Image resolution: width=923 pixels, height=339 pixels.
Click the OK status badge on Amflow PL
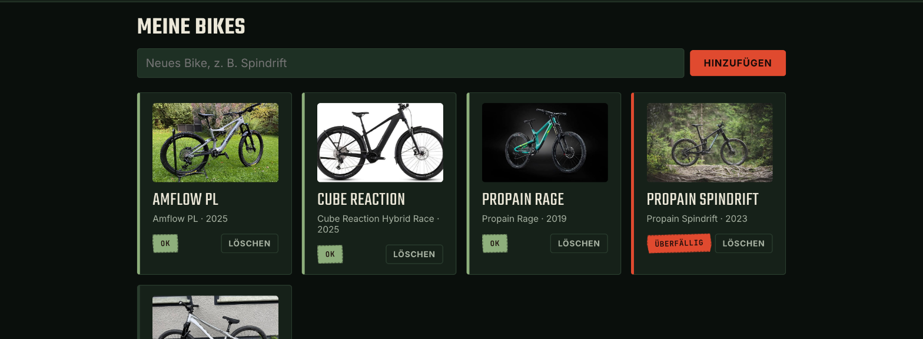click(165, 244)
